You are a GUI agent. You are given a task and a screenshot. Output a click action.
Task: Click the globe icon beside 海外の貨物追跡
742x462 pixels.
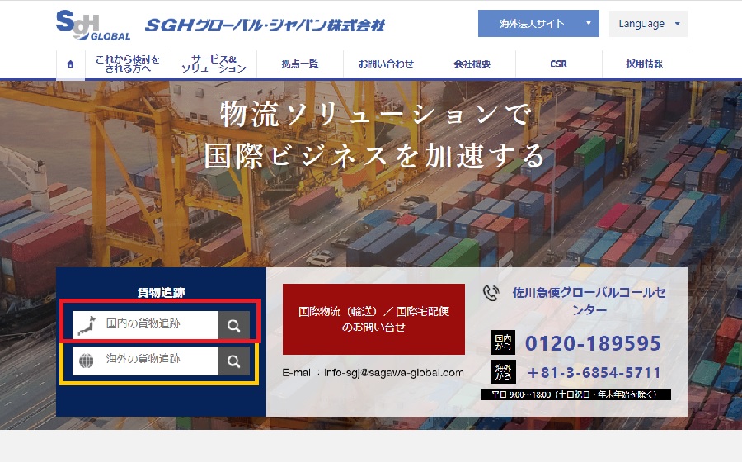[86, 361]
